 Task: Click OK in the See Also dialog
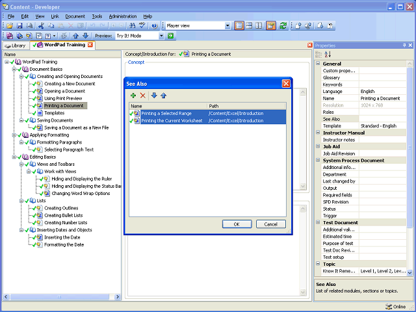[x=237, y=224]
